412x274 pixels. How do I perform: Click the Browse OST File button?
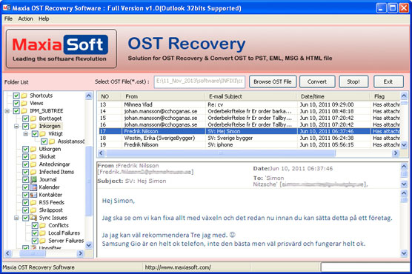click(273, 81)
